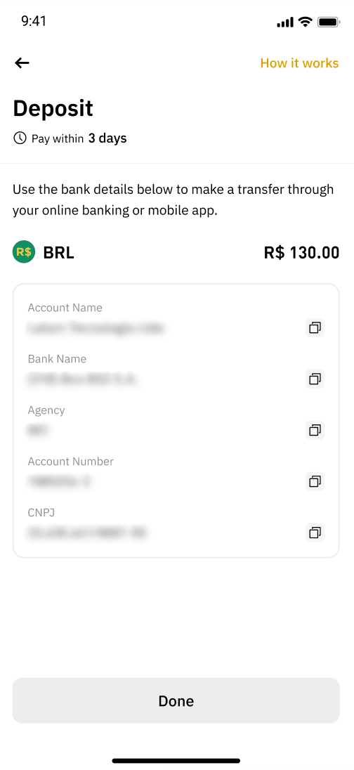The width and height of the screenshot is (354, 770).
Task: Click the blurred Account Number text
Action: [60, 482]
